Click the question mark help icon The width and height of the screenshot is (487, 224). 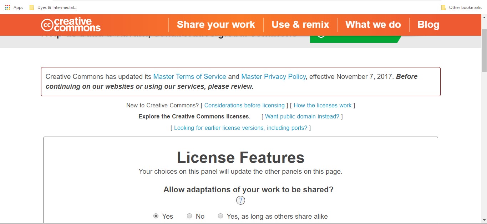241,200
